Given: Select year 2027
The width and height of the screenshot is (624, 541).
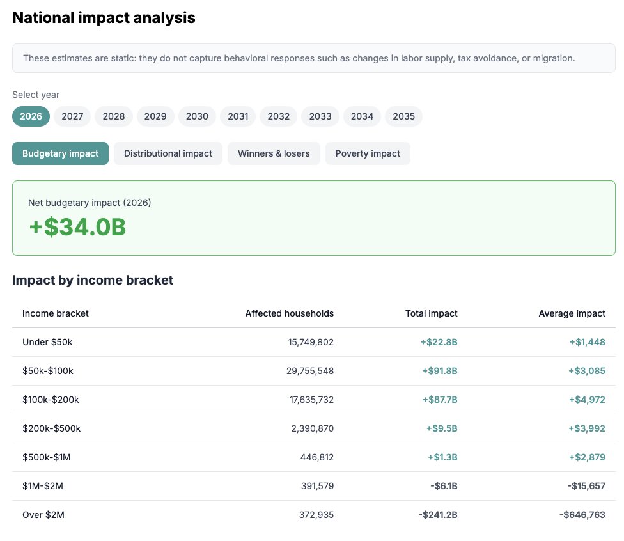Looking at the screenshot, I should (72, 116).
